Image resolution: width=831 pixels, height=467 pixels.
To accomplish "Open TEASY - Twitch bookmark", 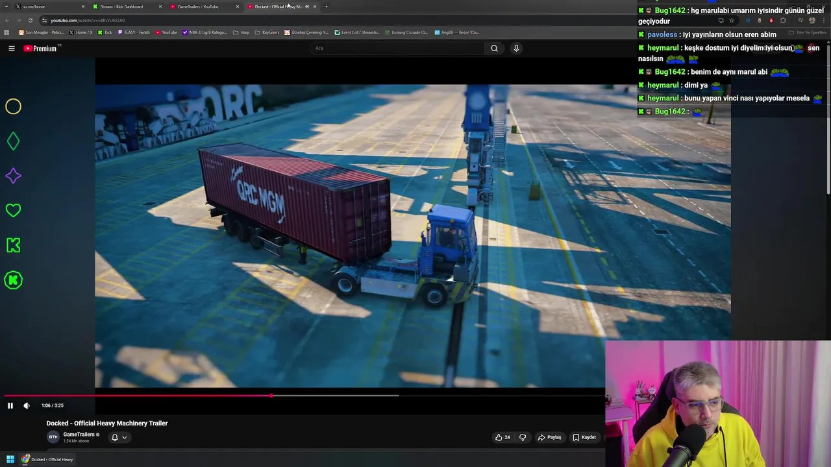I will [x=134, y=32].
